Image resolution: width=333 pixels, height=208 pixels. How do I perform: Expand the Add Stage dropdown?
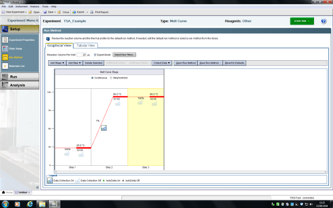57,63
